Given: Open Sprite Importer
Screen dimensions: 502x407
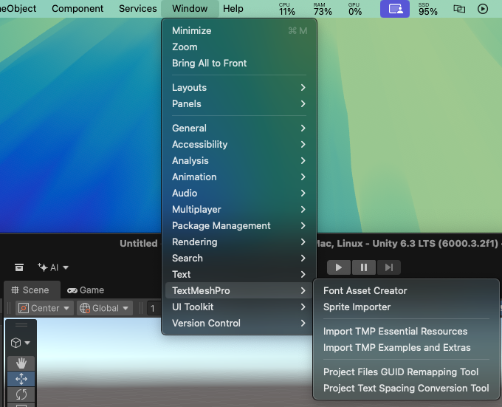Looking at the screenshot, I should (406, 307).
